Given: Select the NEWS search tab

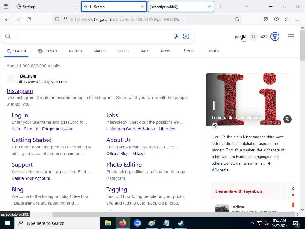Looking at the screenshot, I should (166, 51).
